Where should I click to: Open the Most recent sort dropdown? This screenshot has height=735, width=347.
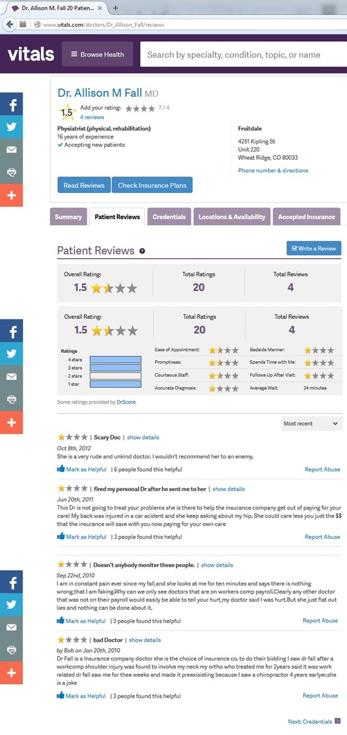(x=312, y=423)
